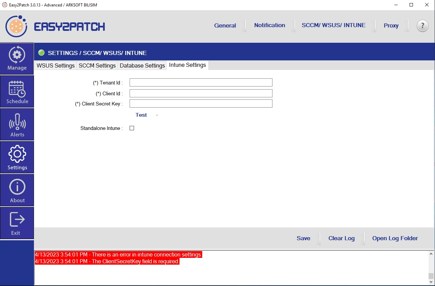The width and height of the screenshot is (435, 286).
Task: Click the Tenant Id input field
Action: (201, 82)
